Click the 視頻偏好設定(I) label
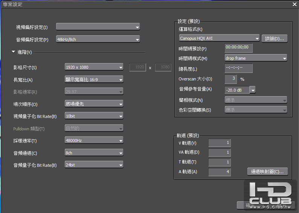The width and height of the screenshot is (299, 213). (x=32, y=27)
